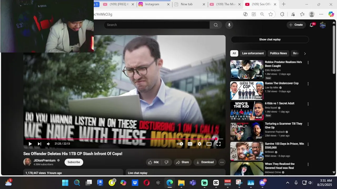Image resolution: width=337 pixels, height=189 pixels.
Task: Switch to theater mode view
Action: (x=209, y=144)
